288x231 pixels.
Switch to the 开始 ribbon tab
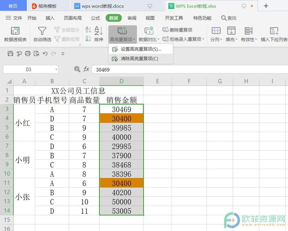point(32,18)
